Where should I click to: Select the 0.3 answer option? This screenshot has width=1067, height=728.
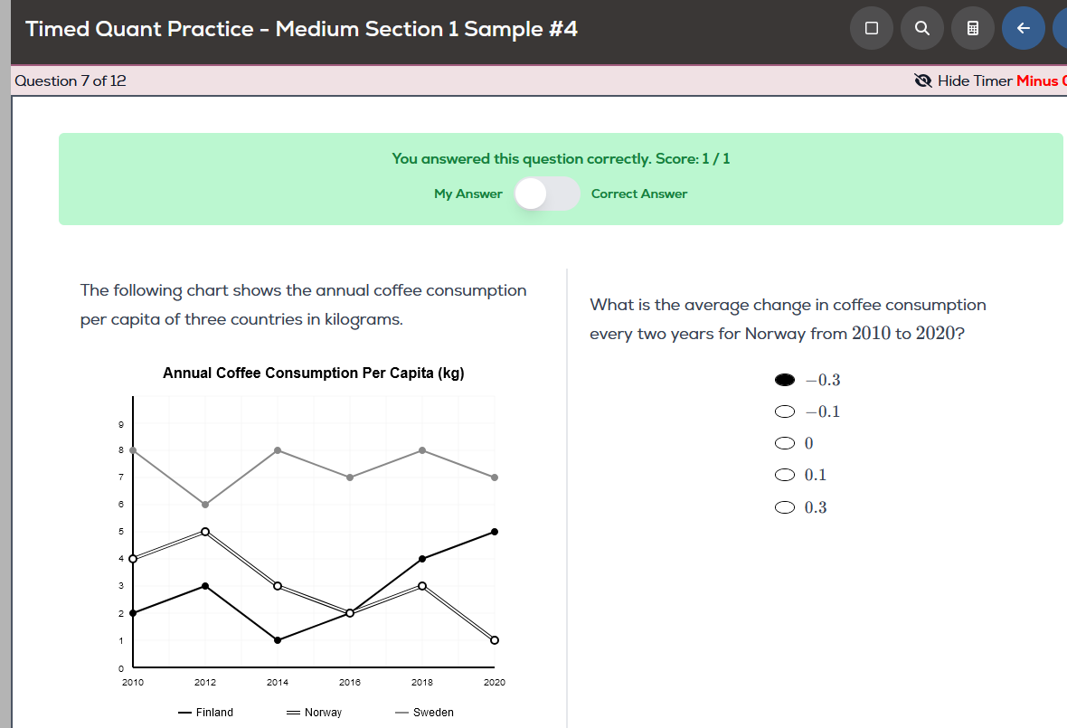tap(785, 507)
